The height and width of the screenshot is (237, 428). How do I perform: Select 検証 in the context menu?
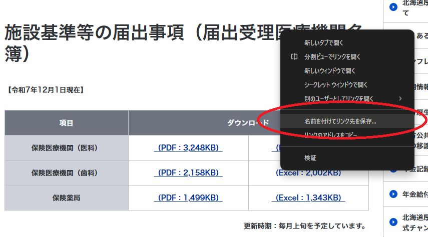pyautogui.click(x=310, y=157)
